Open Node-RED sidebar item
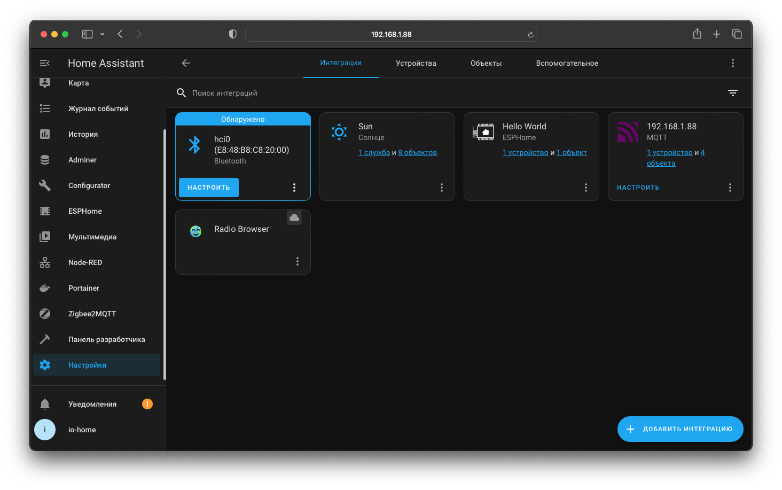Viewport: 782px width, 490px height. [85, 262]
